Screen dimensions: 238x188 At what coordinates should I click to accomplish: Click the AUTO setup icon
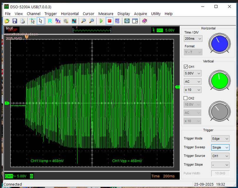tap(117, 21)
